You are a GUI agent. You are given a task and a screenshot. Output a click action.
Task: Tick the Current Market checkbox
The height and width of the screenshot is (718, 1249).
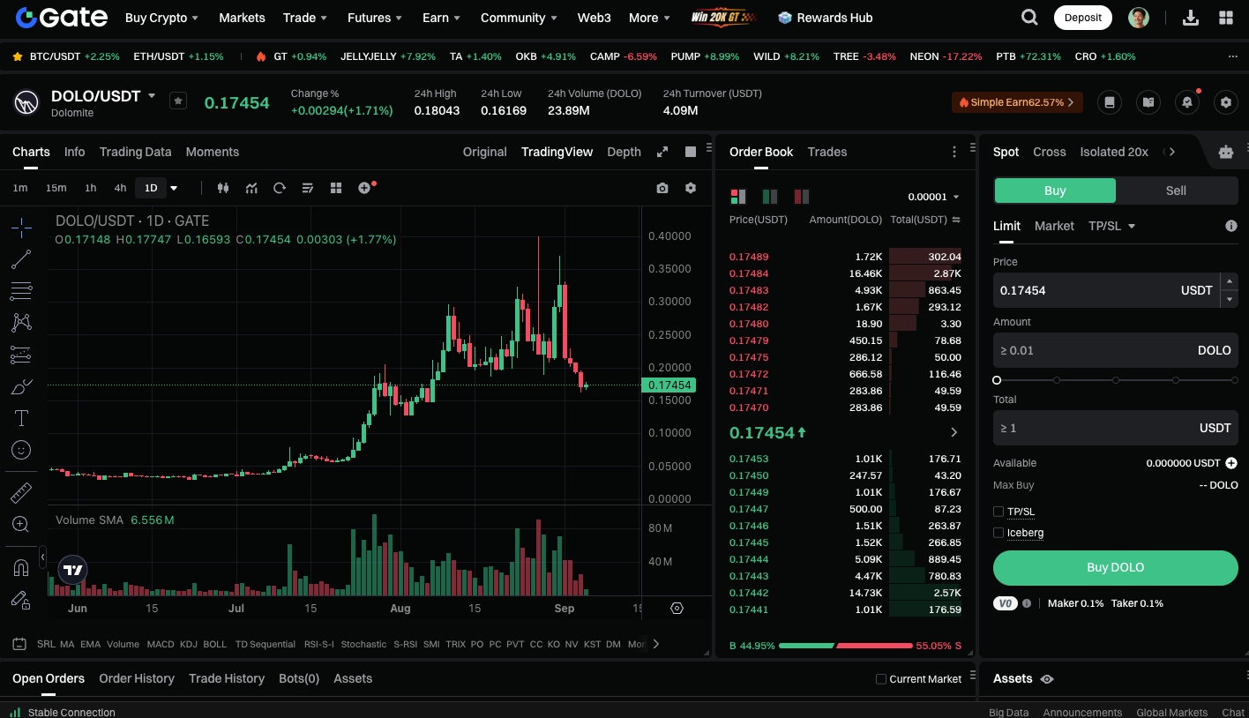click(x=880, y=679)
